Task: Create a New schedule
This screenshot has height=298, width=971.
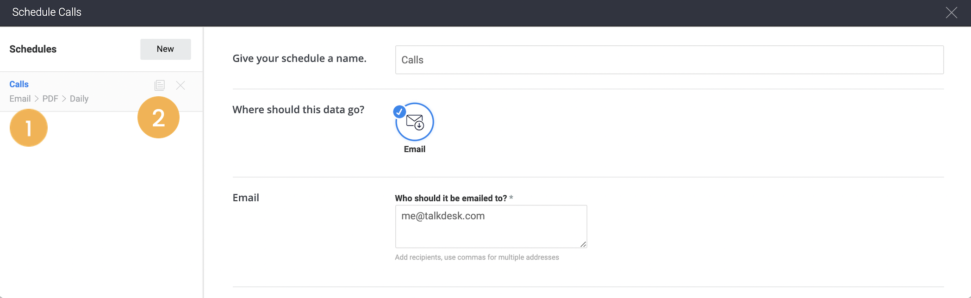Action: [166, 49]
